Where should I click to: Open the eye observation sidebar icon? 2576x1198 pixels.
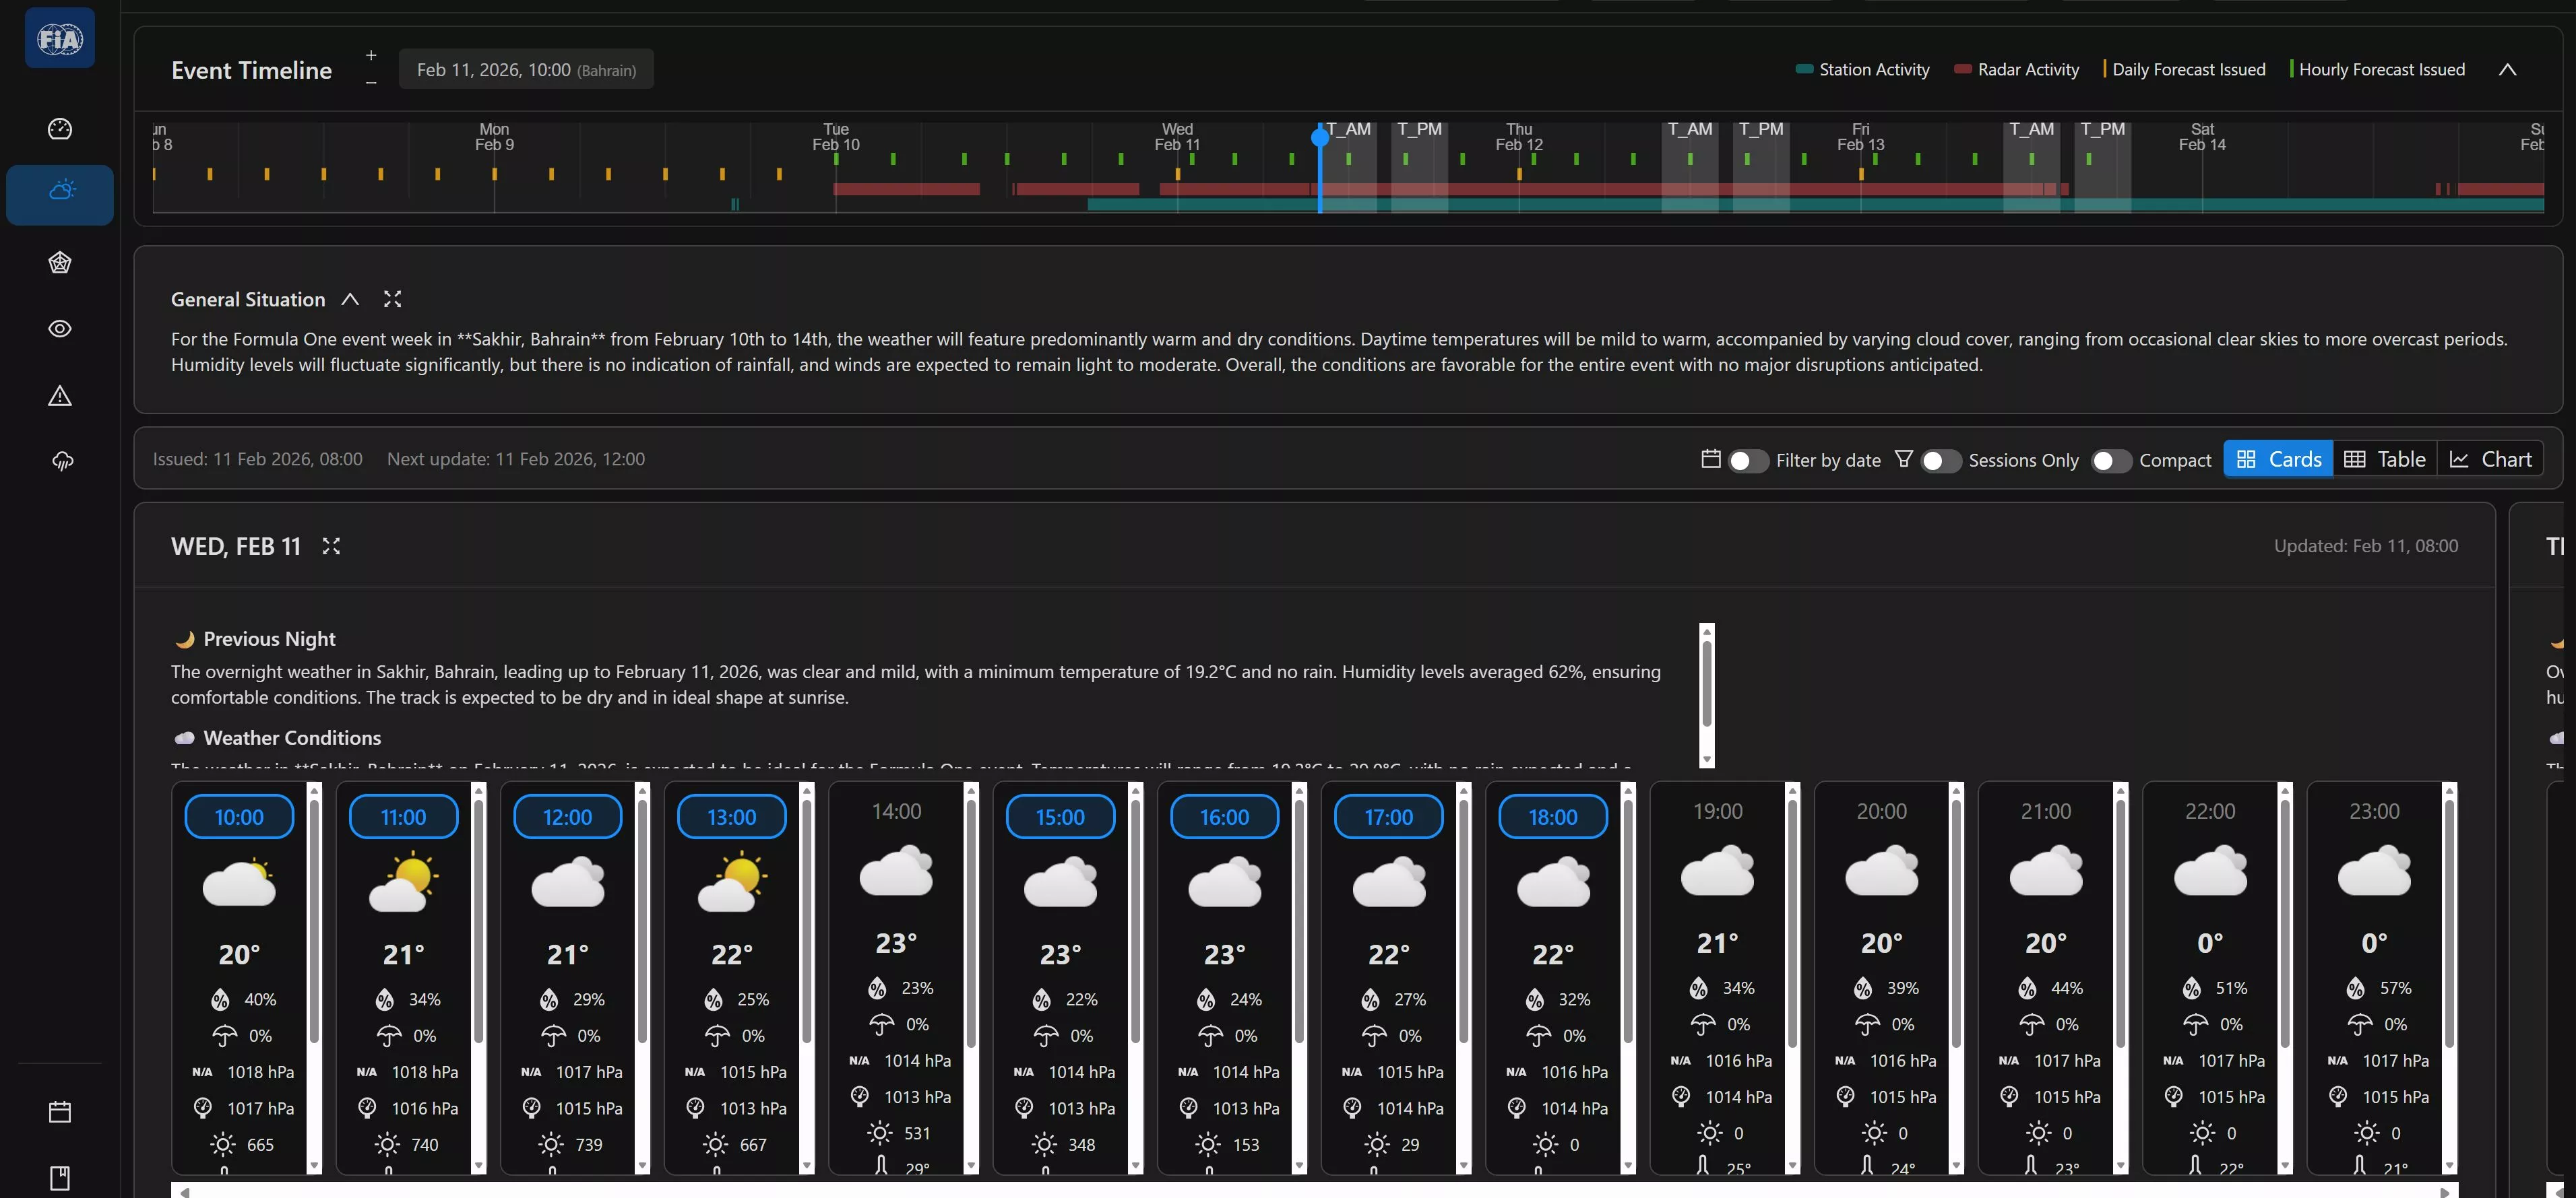(x=60, y=329)
